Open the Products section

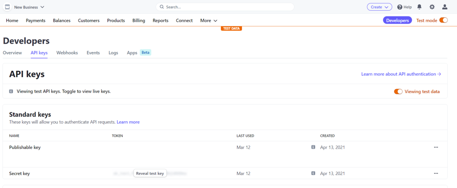116,20
